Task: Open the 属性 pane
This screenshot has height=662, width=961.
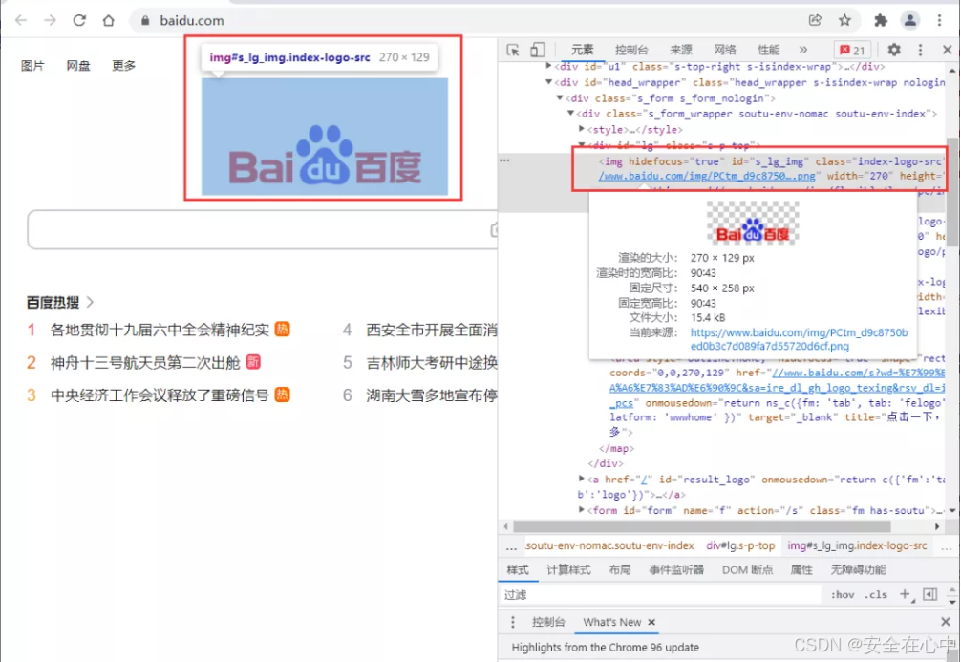Action: [801, 570]
